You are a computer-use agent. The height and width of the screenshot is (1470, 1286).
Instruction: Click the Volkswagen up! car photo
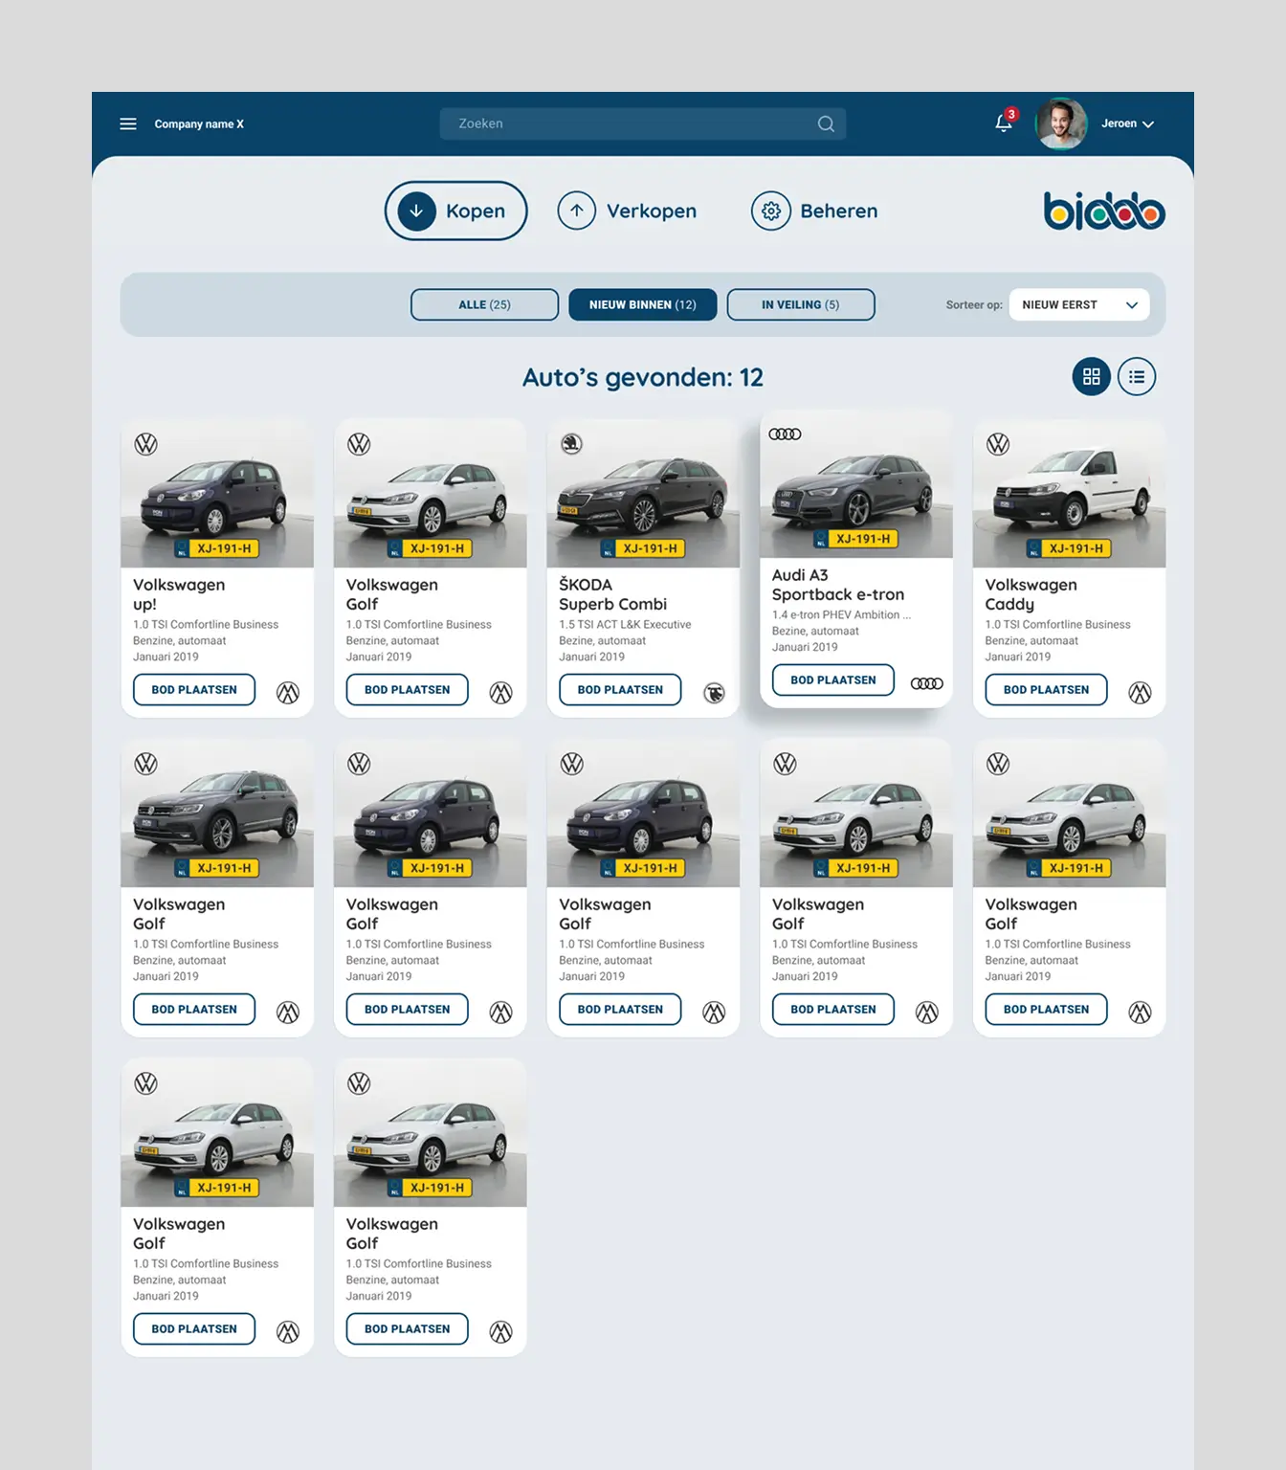217,494
